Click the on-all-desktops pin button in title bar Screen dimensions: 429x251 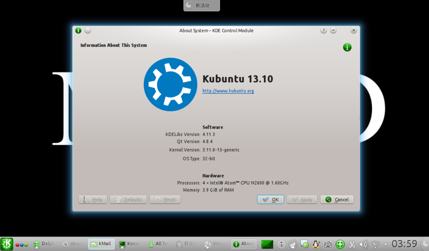[88, 30]
